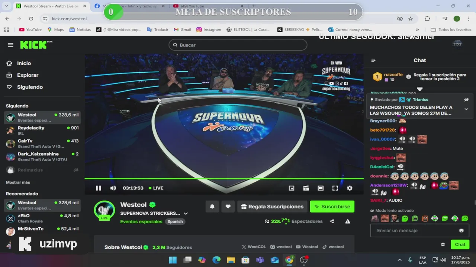This screenshot has width=476, height=267.
Task: Go to the Kick logo homepage
Action: tap(36, 45)
